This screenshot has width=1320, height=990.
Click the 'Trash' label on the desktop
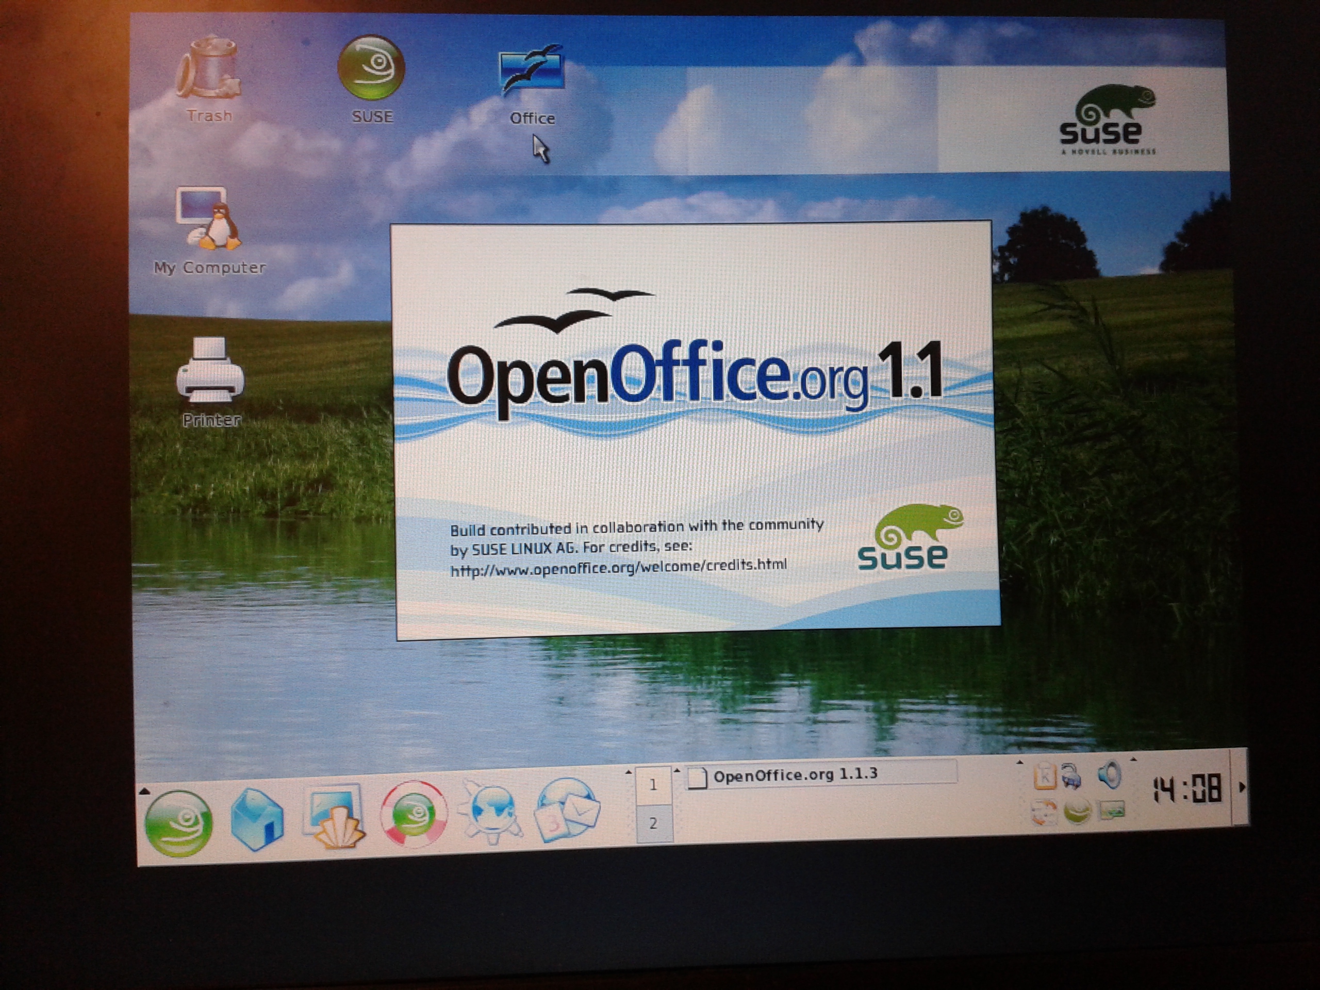(x=209, y=116)
